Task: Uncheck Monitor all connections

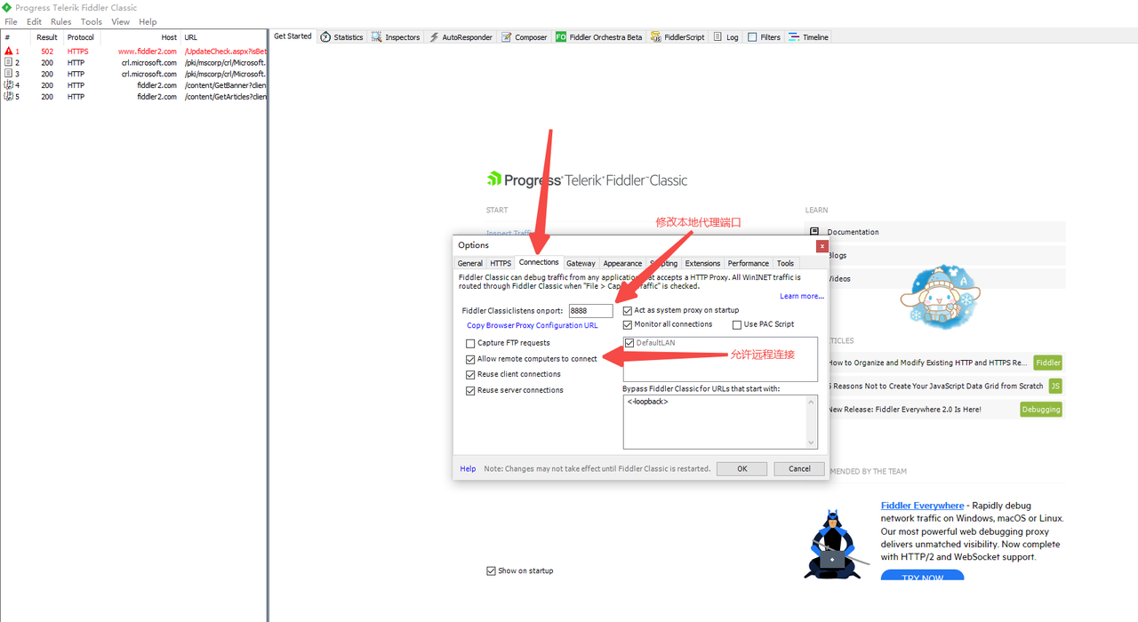Action: [x=628, y=324]
